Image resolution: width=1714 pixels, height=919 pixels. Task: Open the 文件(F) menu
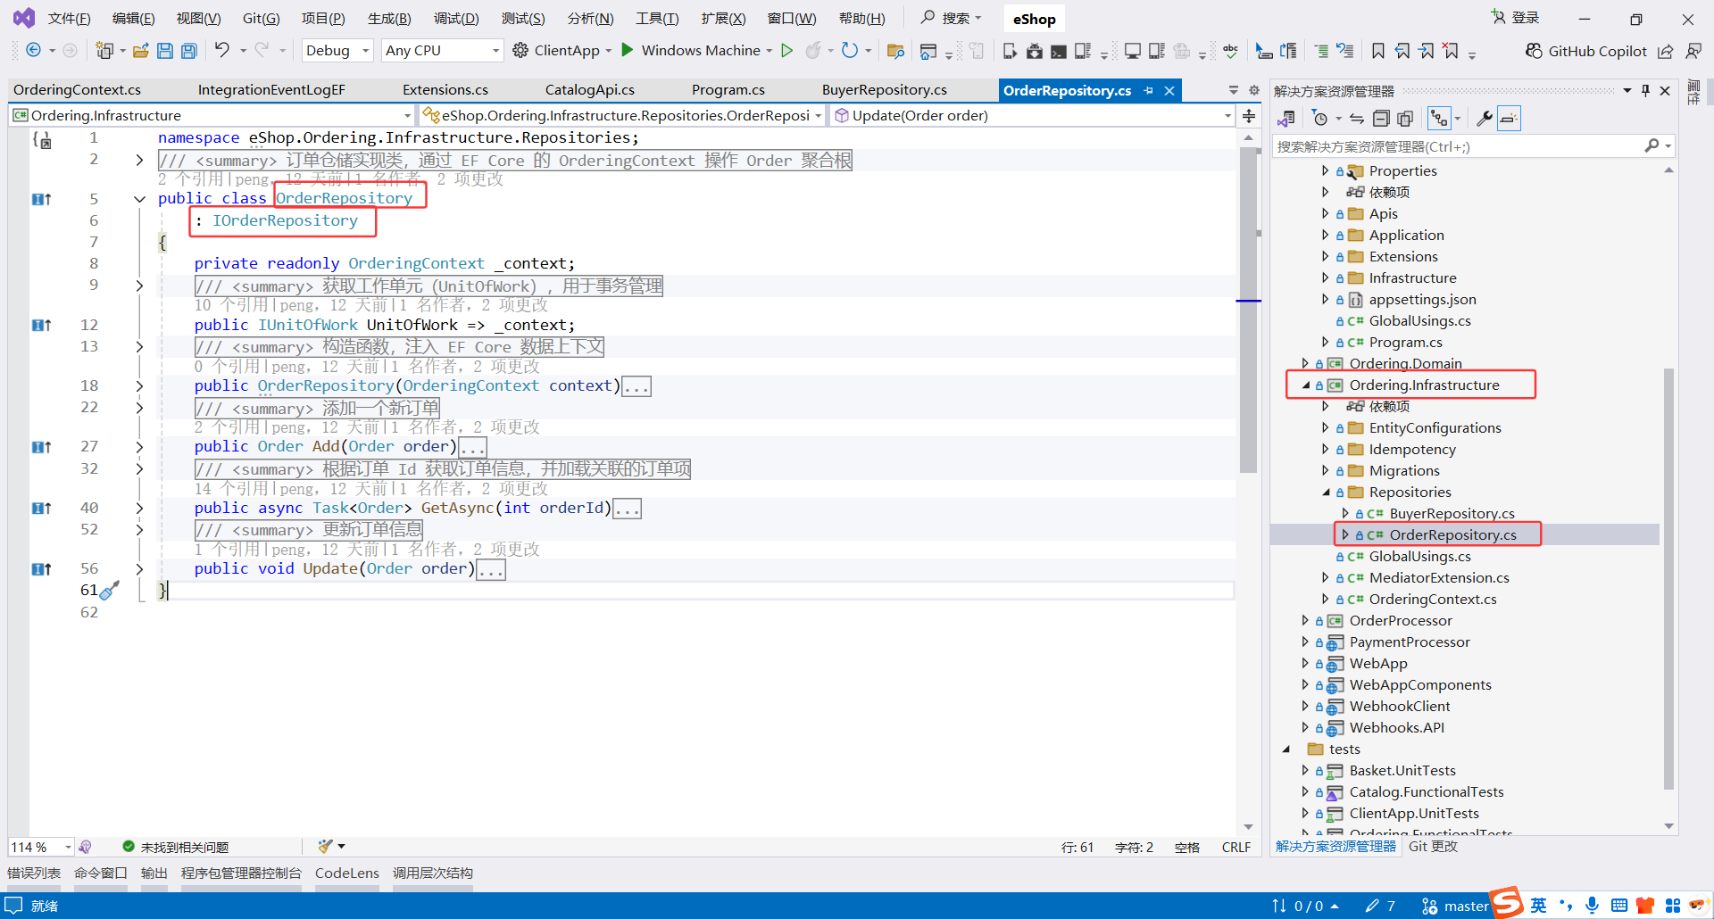click(70, 19)
